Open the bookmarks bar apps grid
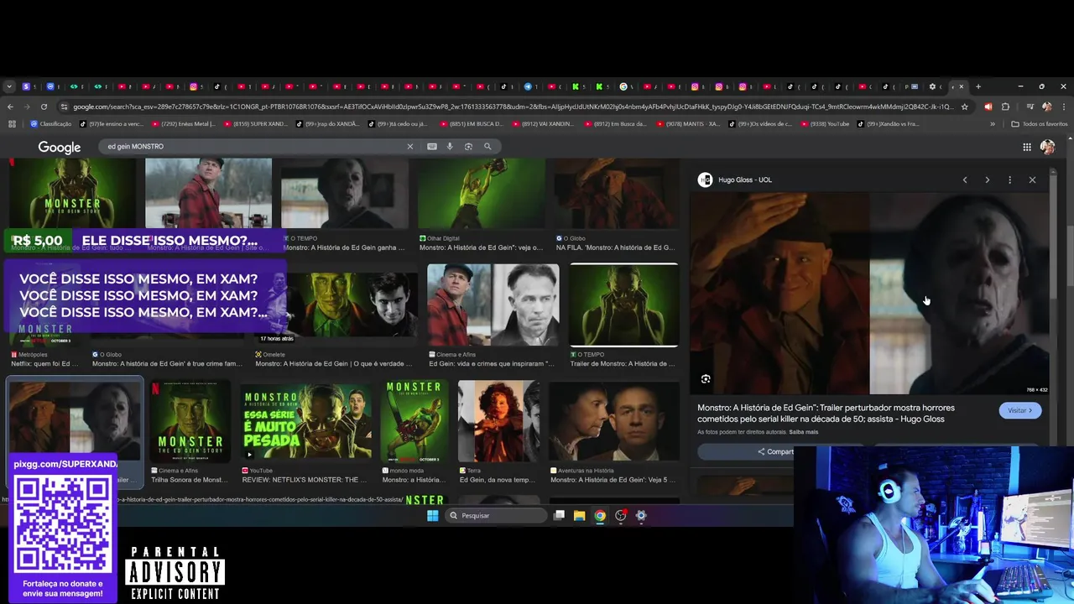This screenshot has width=1074, height=604. [x=12, y=124]
